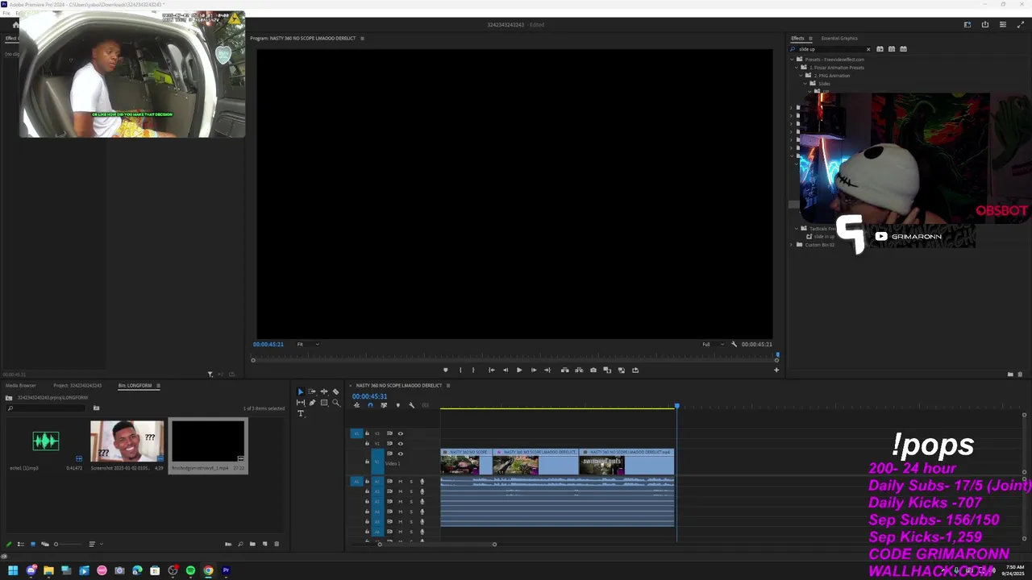The height and width of the screenshot is (580, 1032).
Task: Select the Track Select Forward tool
Action: (x=312, y=391)
